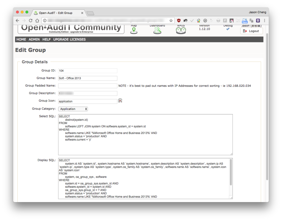Click the extension icon with New badge
Image resolution: width=282 pixels, height=221 pixels.
(245, 21)
